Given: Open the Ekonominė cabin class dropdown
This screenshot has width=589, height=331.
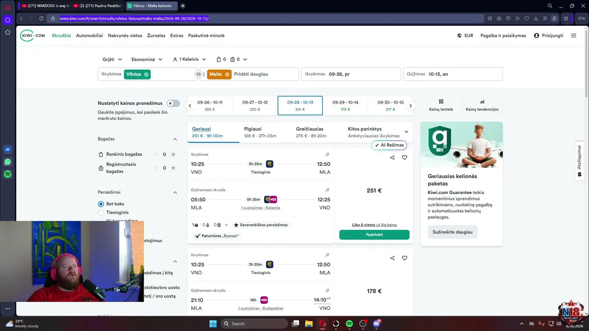Looking at the screenshot, I should (x=147, y=59).
